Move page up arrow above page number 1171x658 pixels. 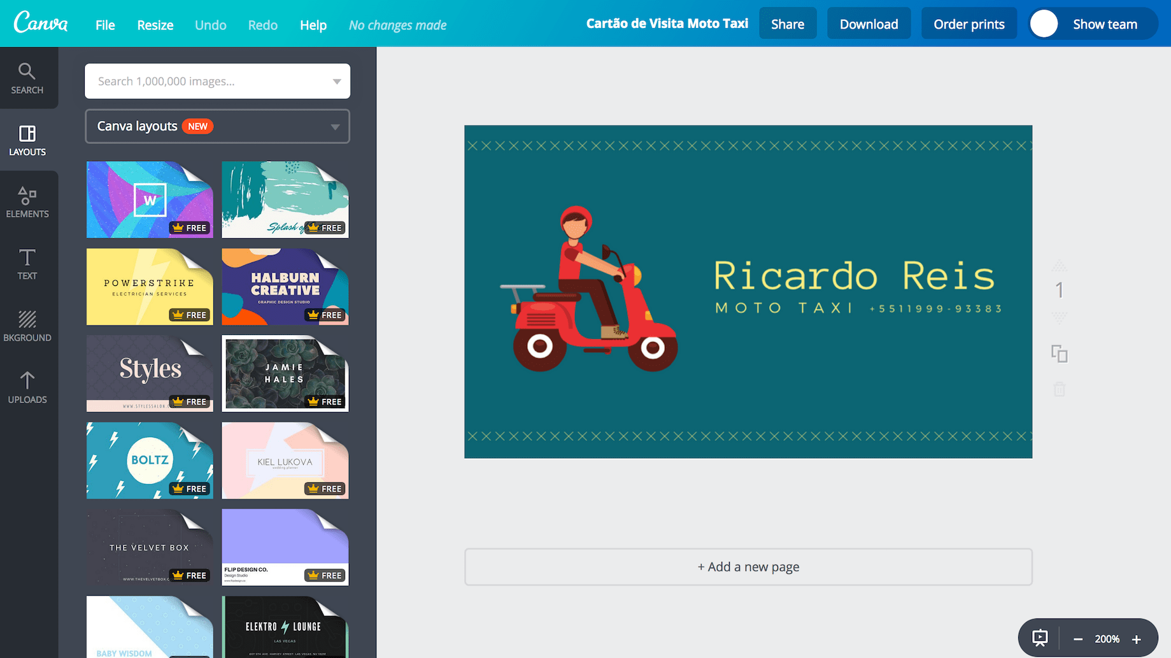coord(1060,266)
